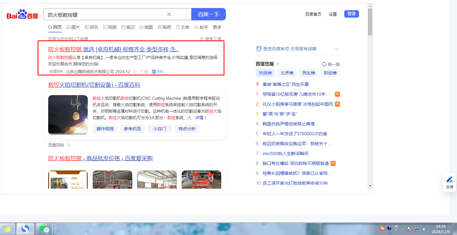Open the volume speaker tray icon
Viewport: 457px width, 235px height.
pos(424,229)
